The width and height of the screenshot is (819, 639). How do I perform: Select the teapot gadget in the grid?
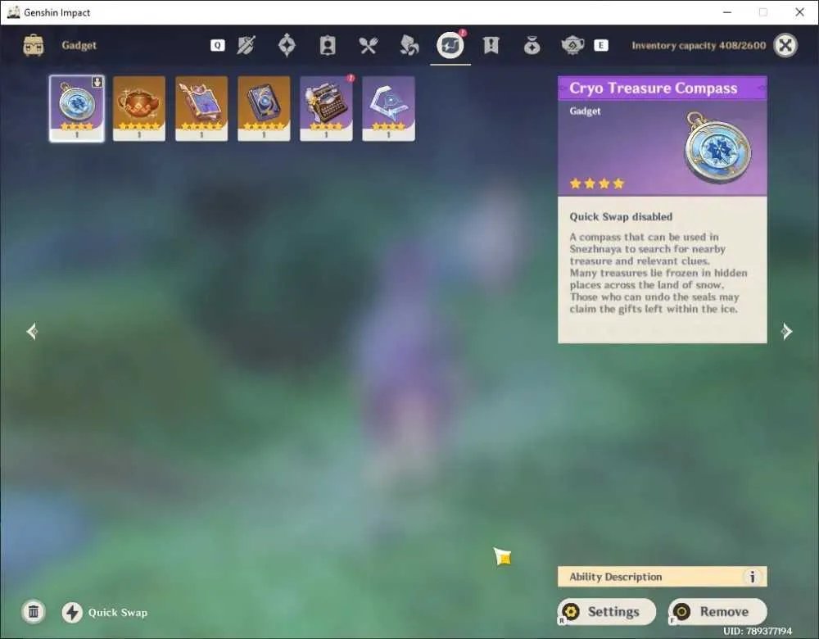(x=139, y=109)
